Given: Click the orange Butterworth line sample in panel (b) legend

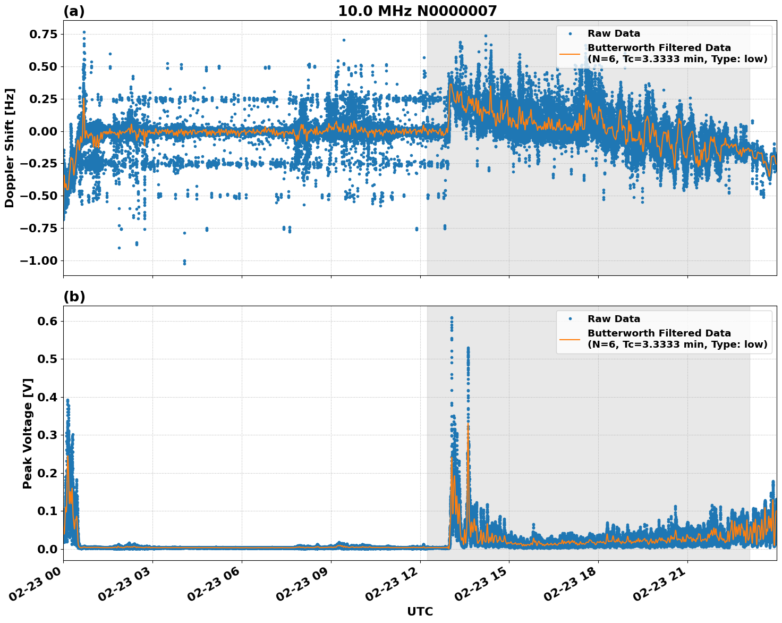Looking at the screenshot, I should [x=570, y=339].
